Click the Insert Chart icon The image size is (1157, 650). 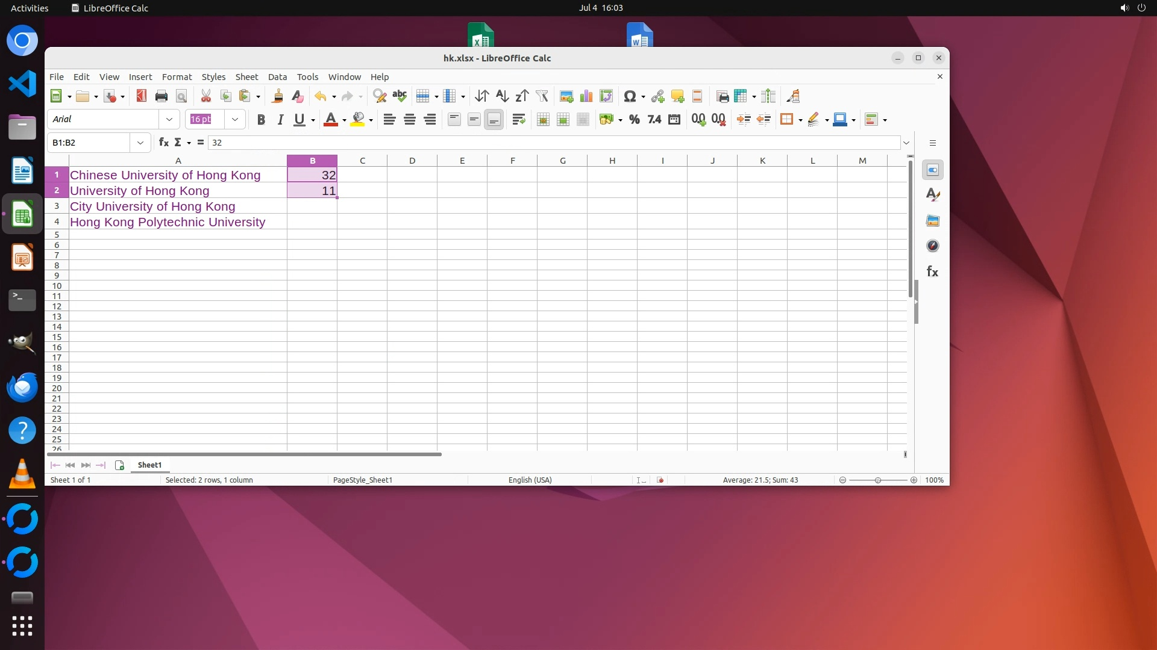click(586, 96)
